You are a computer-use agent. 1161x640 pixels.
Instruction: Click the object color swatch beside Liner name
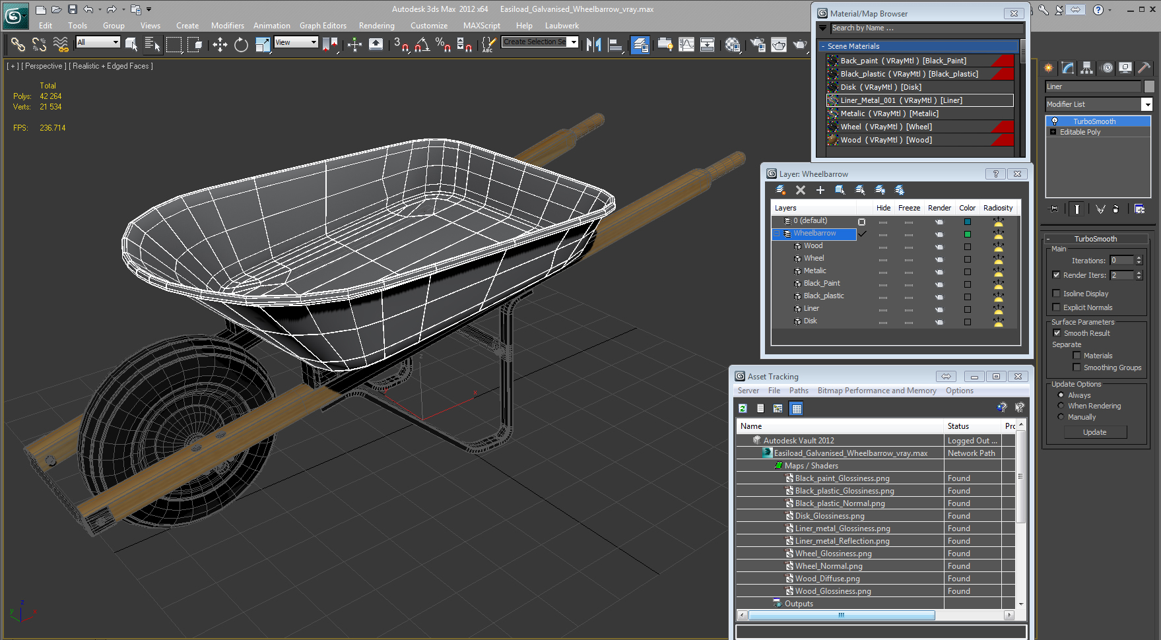1149,86
